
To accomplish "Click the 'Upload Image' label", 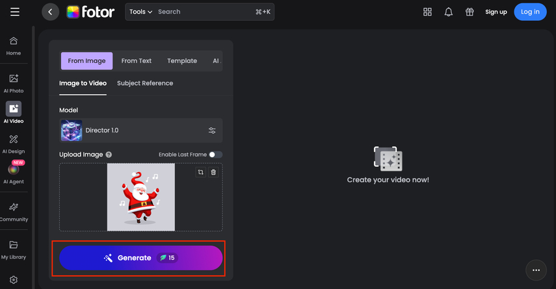I will coord(81,155).
